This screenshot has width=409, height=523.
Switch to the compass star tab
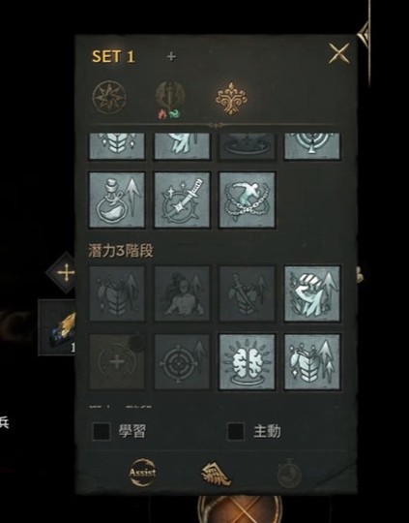[x=109, y=98]
